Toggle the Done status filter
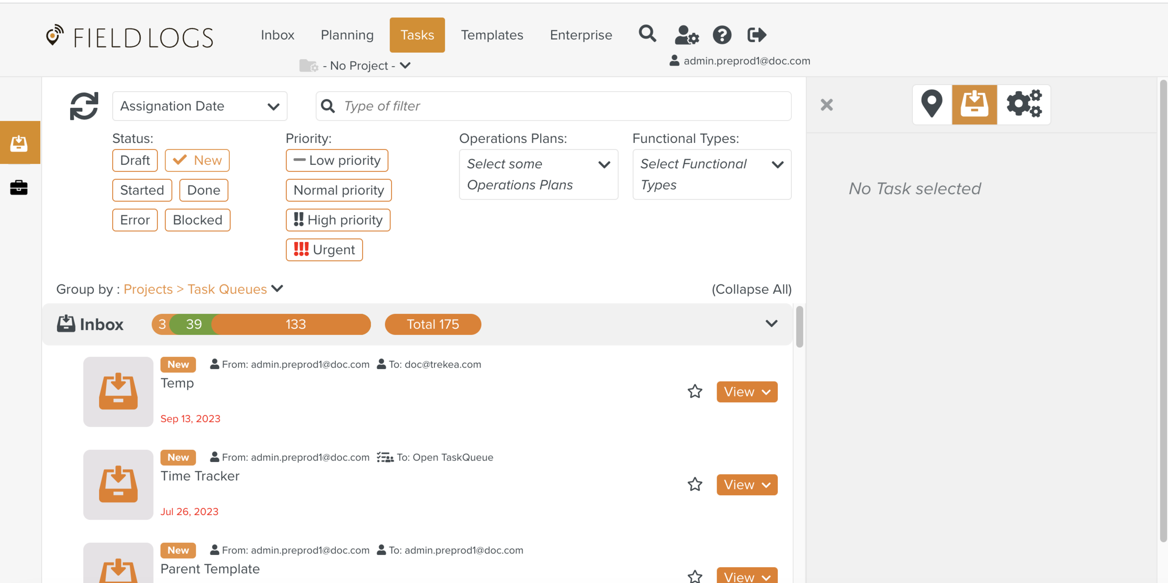This screenshot has width=1168, height=583. click(204, 190)
